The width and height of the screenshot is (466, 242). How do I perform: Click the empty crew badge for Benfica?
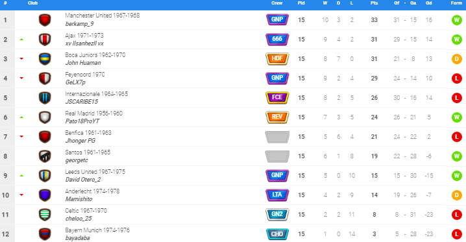click(x=277, y=137)
